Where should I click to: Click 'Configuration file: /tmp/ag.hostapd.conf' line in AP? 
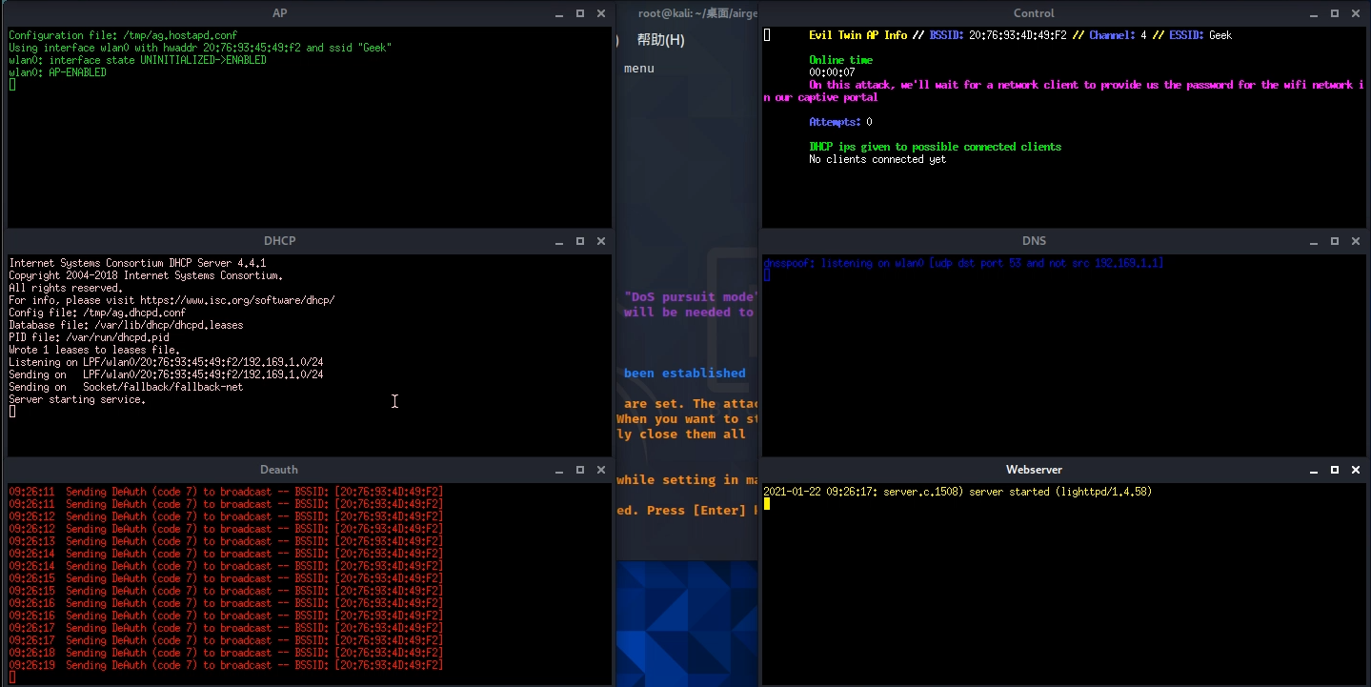point(123,35)
